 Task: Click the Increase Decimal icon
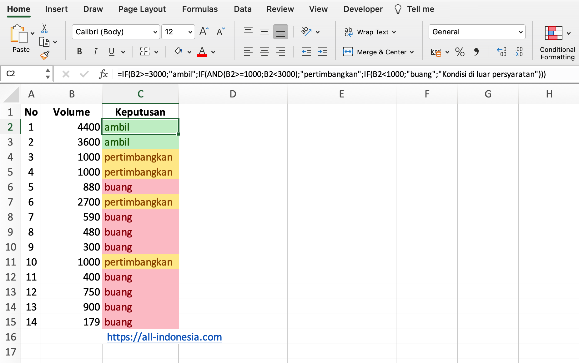501,52
